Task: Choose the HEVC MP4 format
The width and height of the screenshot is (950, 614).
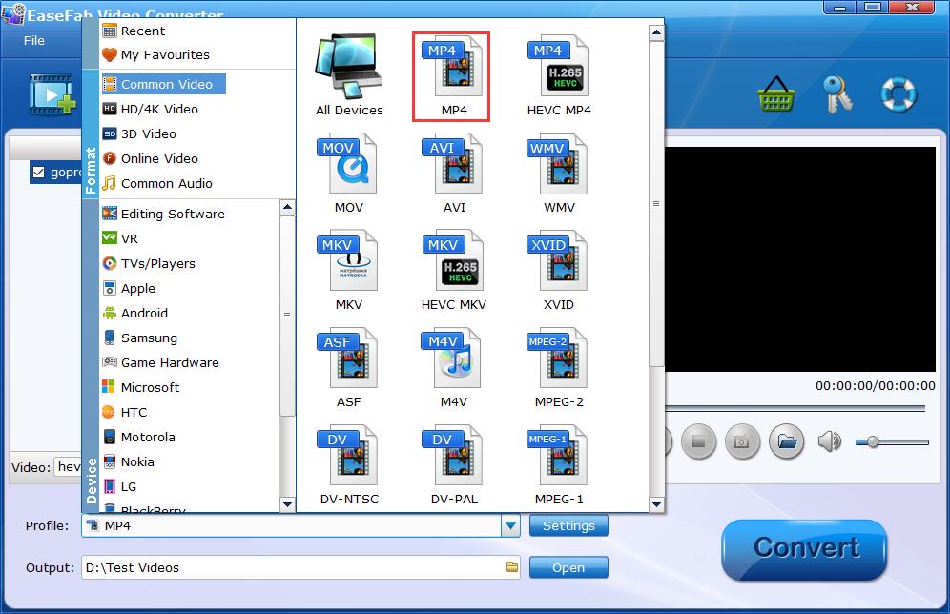Action: point(559,77)
